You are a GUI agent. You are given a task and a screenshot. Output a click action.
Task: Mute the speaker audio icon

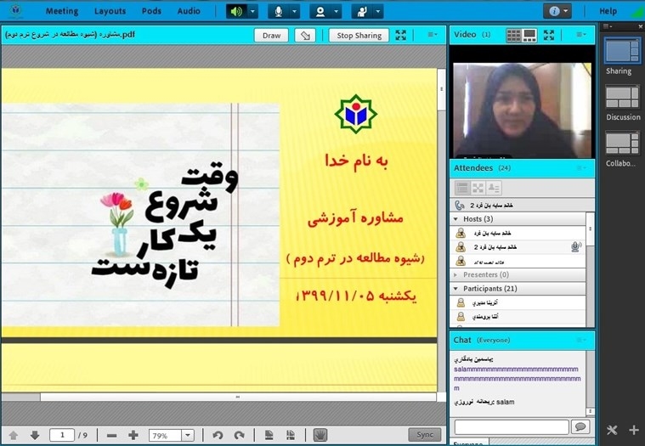point(236,11)
